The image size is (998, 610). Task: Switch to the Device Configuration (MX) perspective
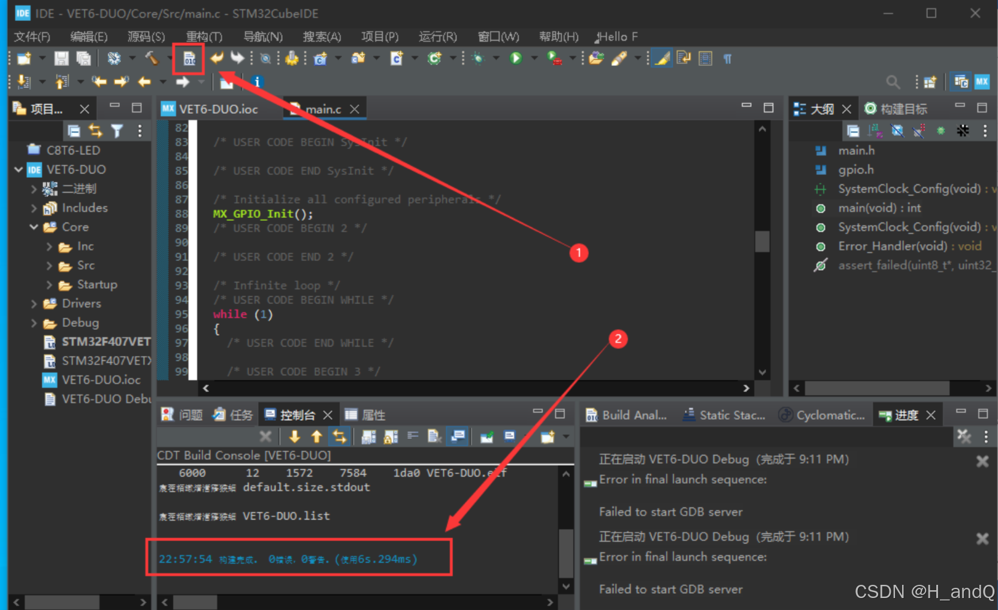click(x=982, y=81)
